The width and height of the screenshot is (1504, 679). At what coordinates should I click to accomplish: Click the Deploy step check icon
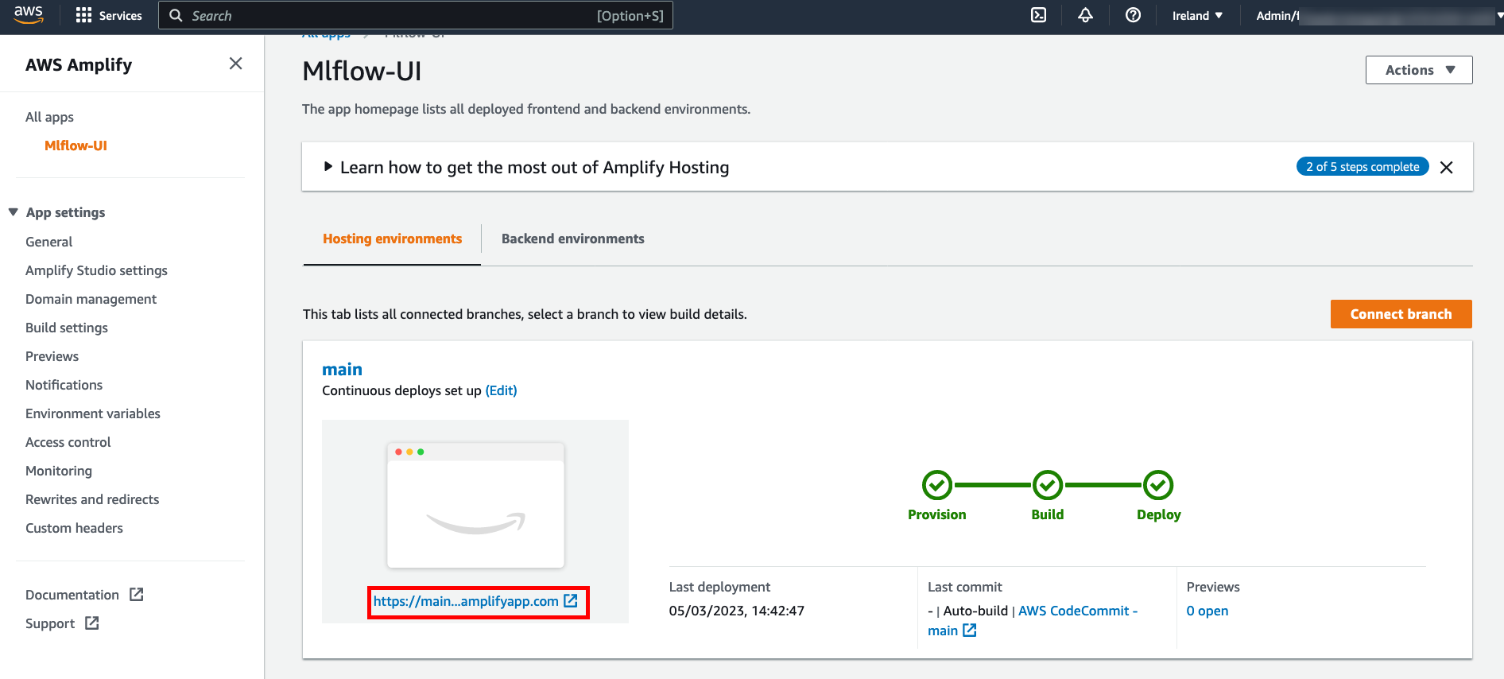(x=1158, y=485)
